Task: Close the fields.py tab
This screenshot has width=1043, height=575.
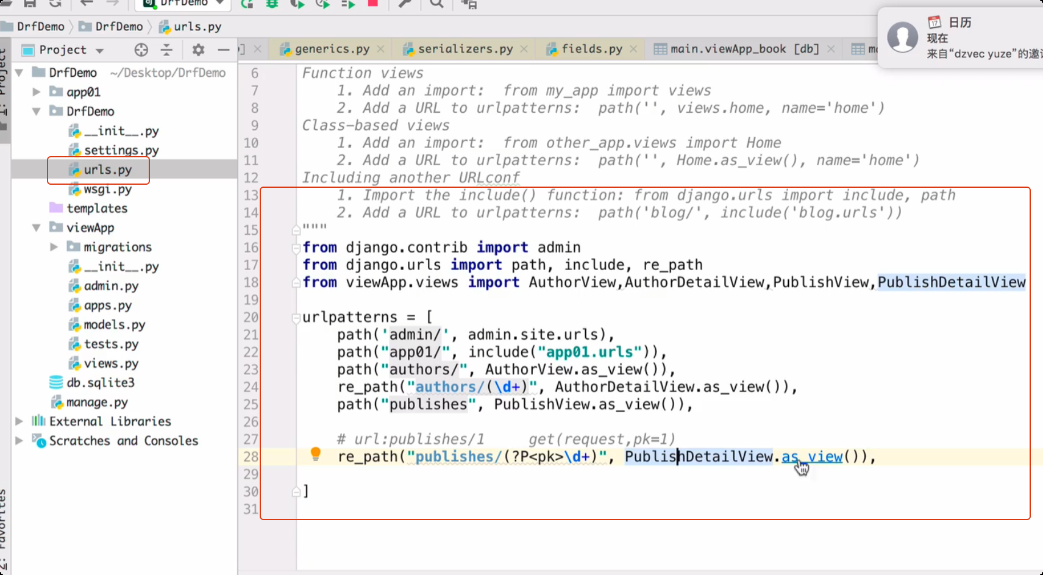Action: (x=634, y=49)
